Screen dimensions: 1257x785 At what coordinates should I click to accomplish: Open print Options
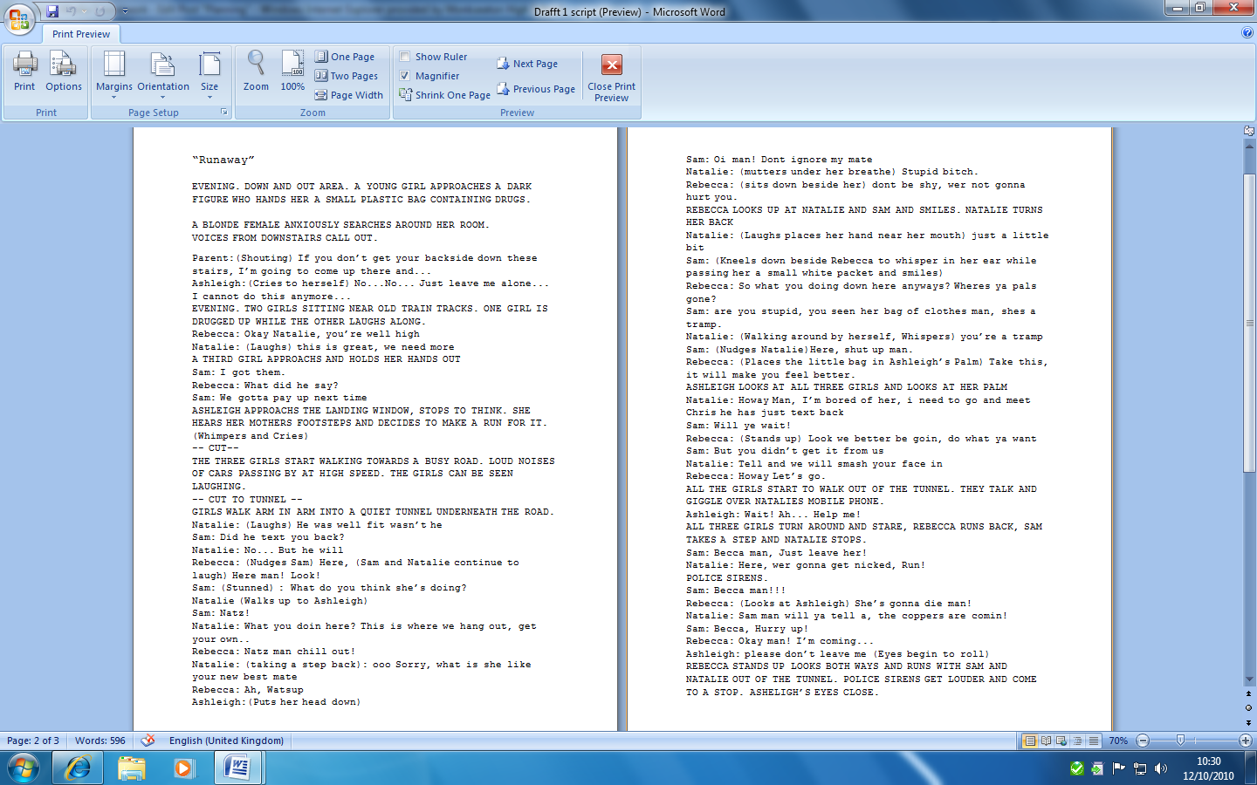click(x=64, y=72)
